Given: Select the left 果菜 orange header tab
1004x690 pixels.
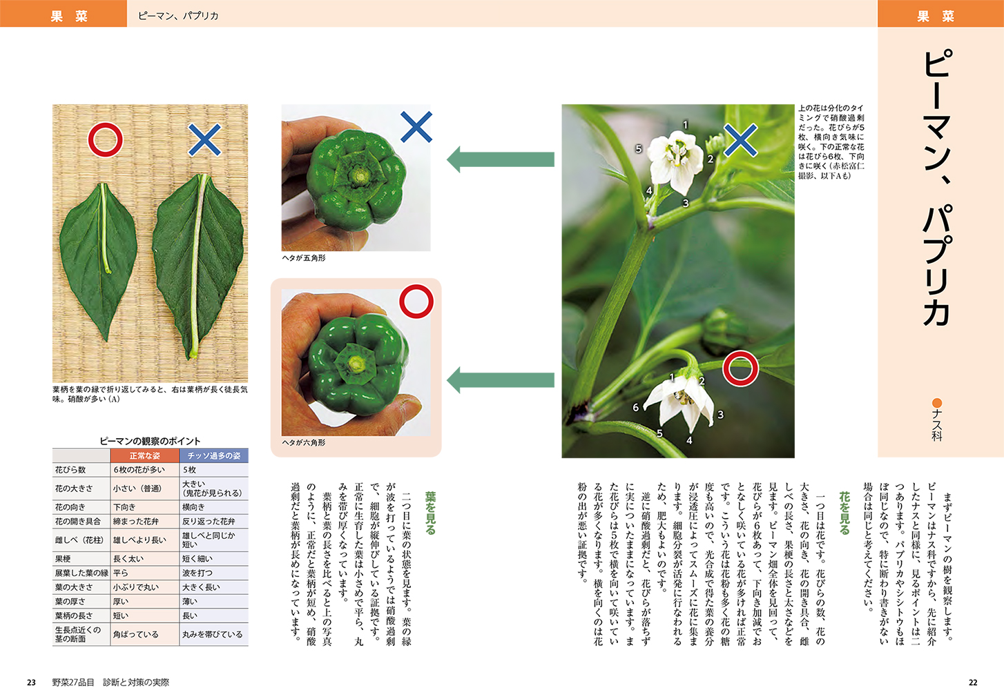Looking at the screenshot, I should [64, 14].
